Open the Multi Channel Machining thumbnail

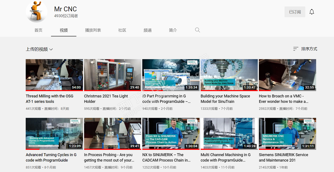click(229, 134)
